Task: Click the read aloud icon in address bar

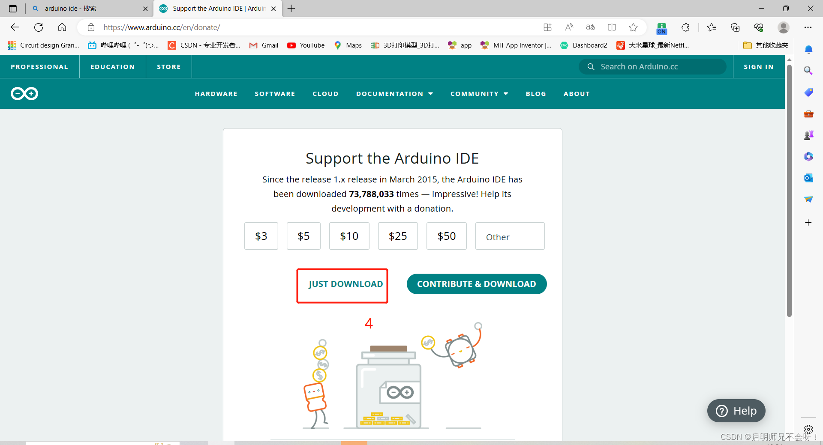Action: tap(569, 27)
